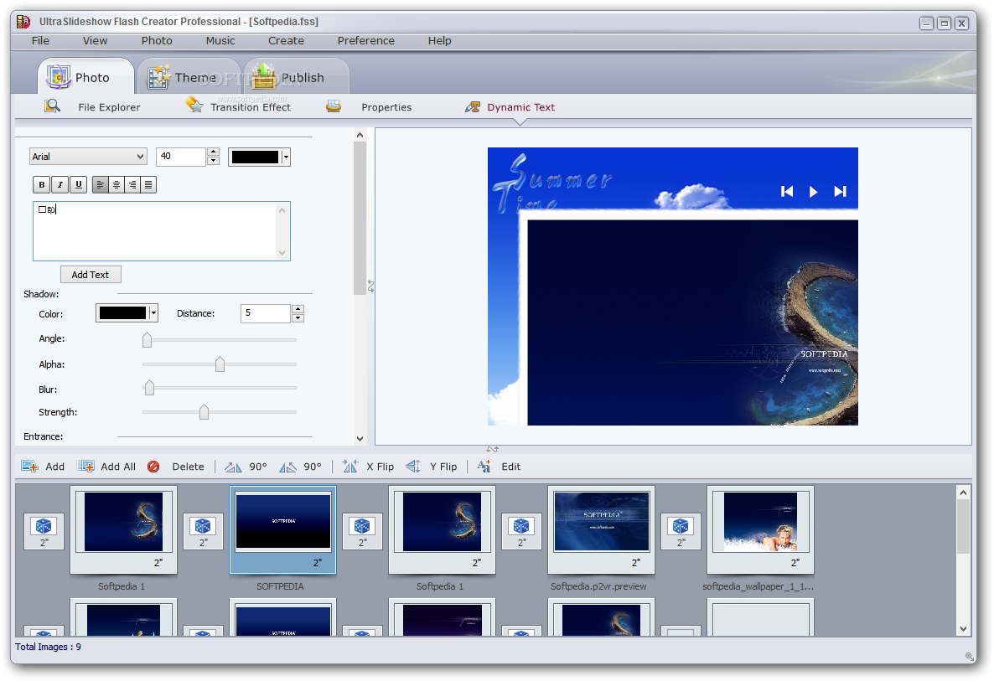Image resolution: width=994 pixels, height=681 pixels.
Task: Open the File menu
Action: tap(40, 40)
